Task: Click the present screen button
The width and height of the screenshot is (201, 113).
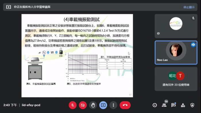Action: coord(103,105)
